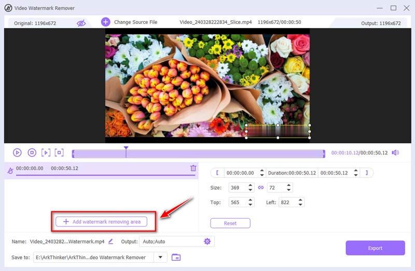Toggle the original preview eye icon

tap(81, 23)
